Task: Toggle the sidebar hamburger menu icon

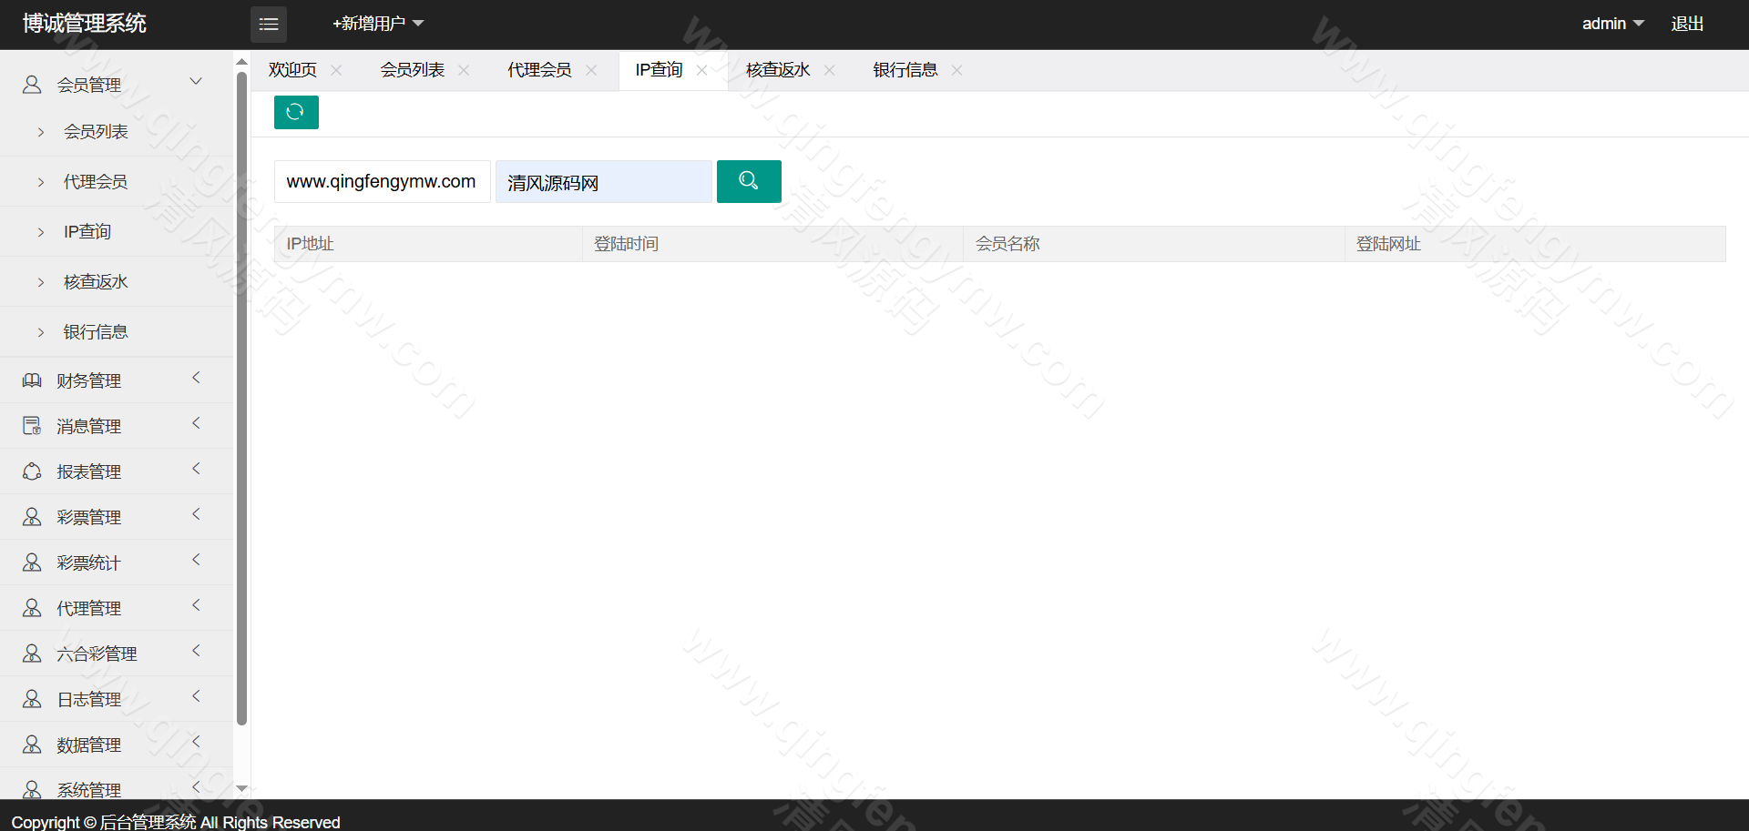Action: click(269, 25)
